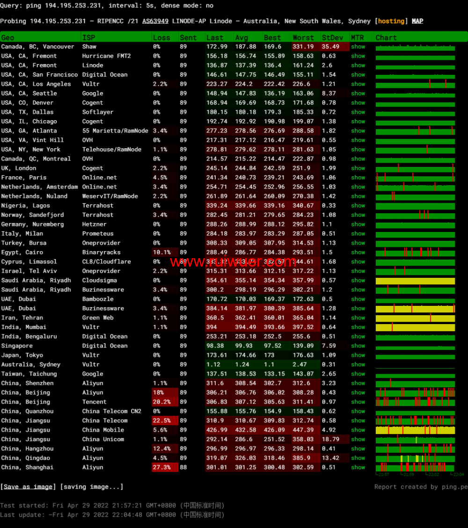Viewport: 468px width, 528px height.
Task: Click the orange hosting tag
Action: [x=391, y=21]
